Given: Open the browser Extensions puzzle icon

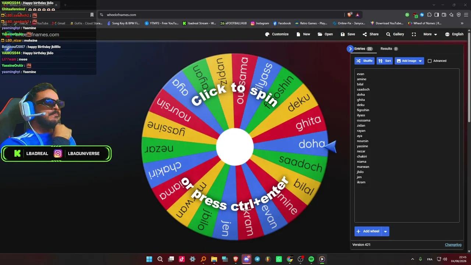Looking at the screenshot, I should pos(429,15).
